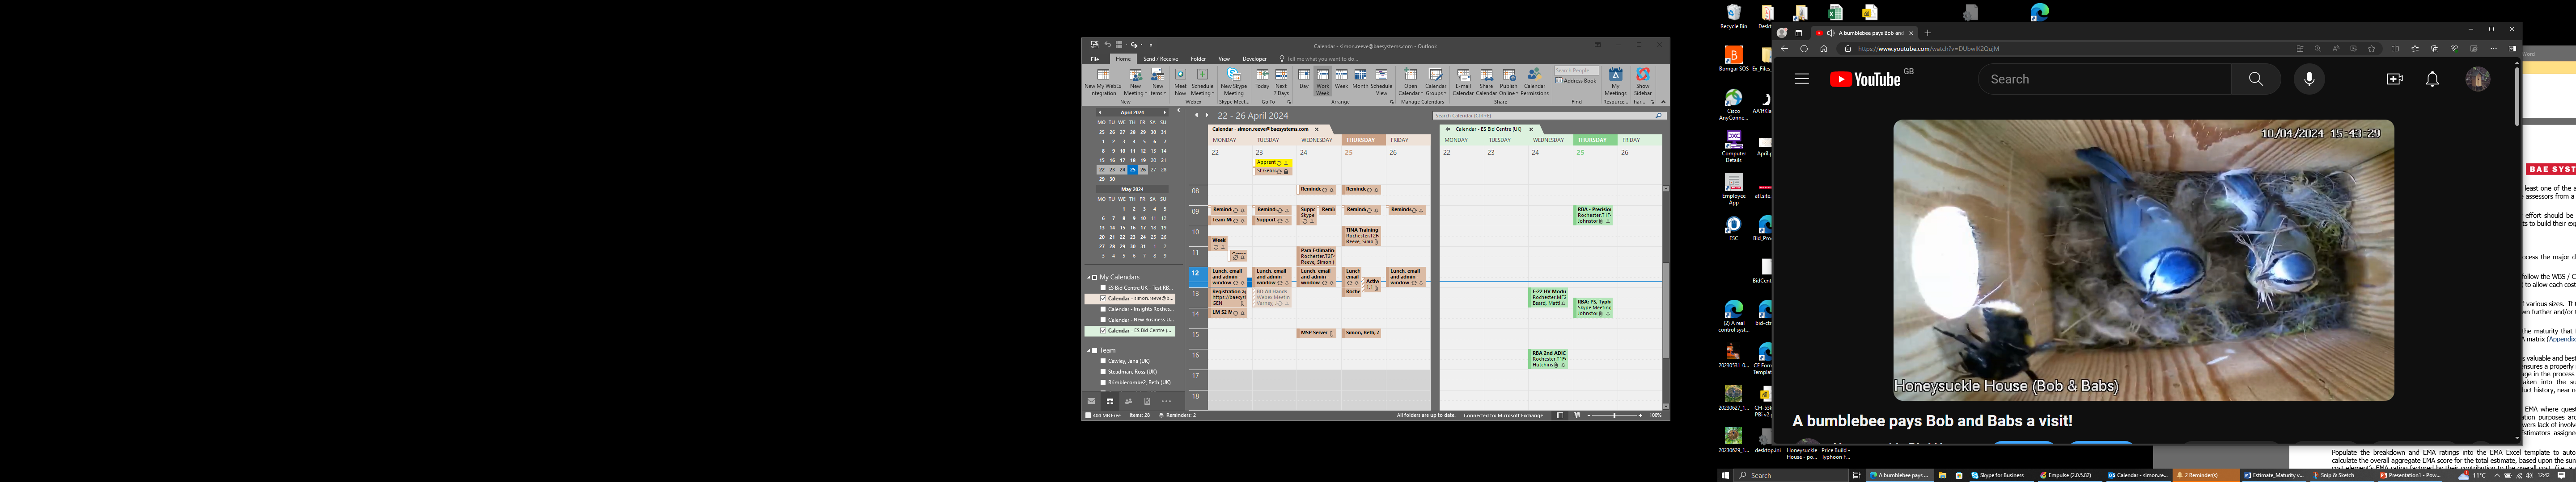The width and height of the screenshot is (2576, 482).
Task: Select the 'A bumblebee pays Bob' Edge tab
Action: (x=1865, y=33)
